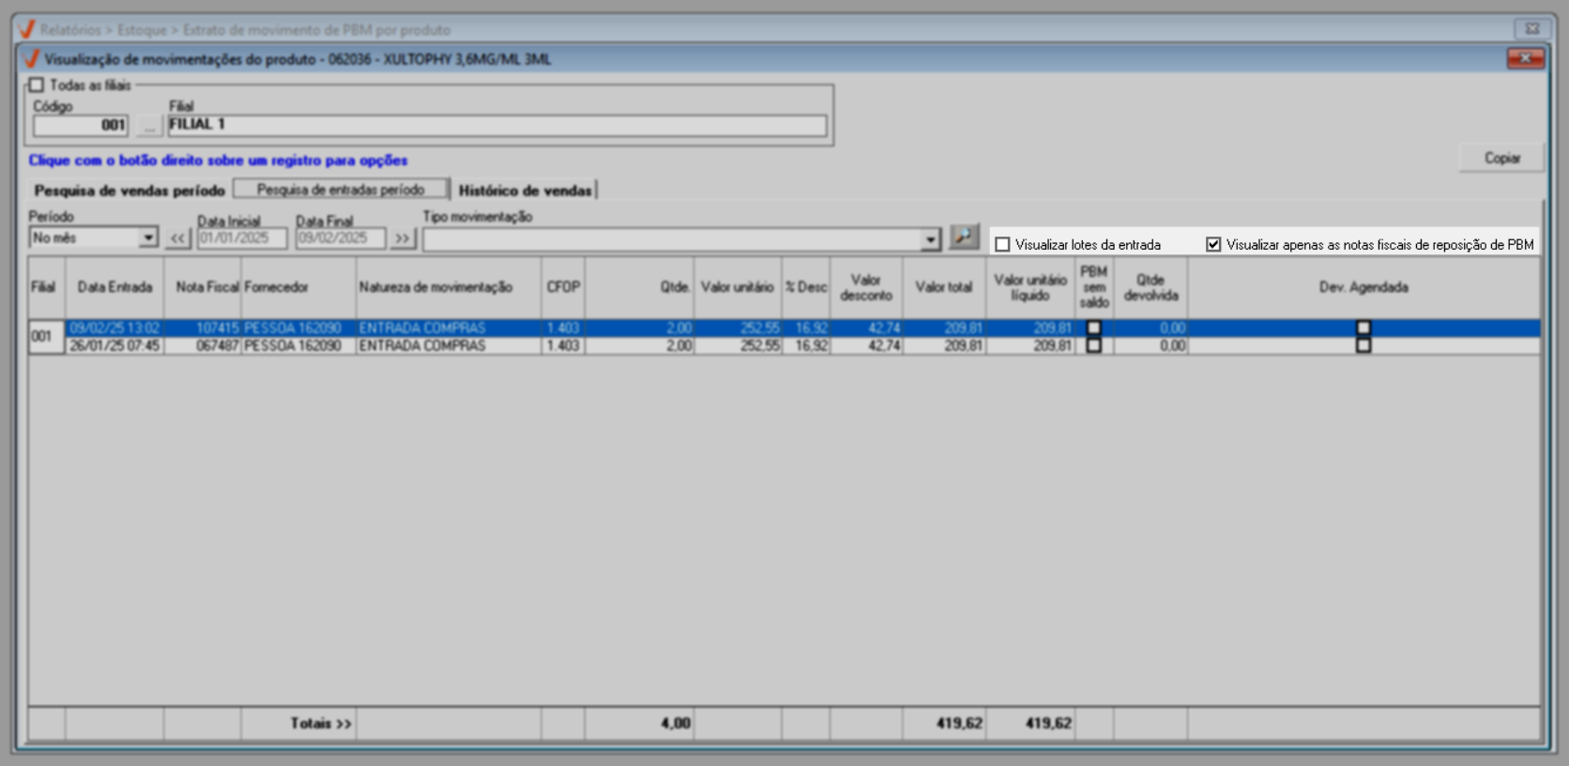Image resolution: width=1569 pixels, height=766 pixels.
Task: Close the background Relatórios window
Action: coord(1531,29)
